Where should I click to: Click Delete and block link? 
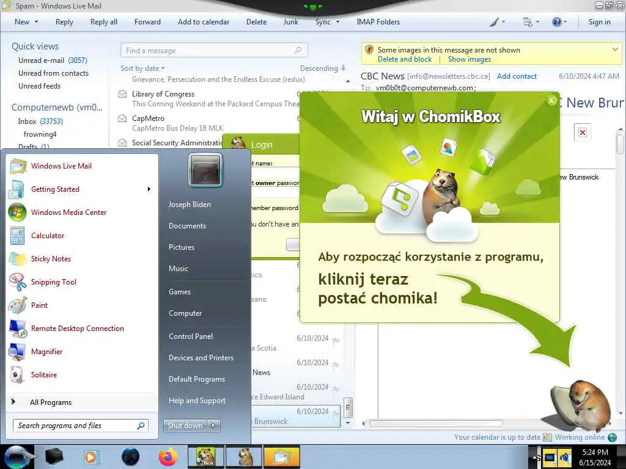(405, 59)
